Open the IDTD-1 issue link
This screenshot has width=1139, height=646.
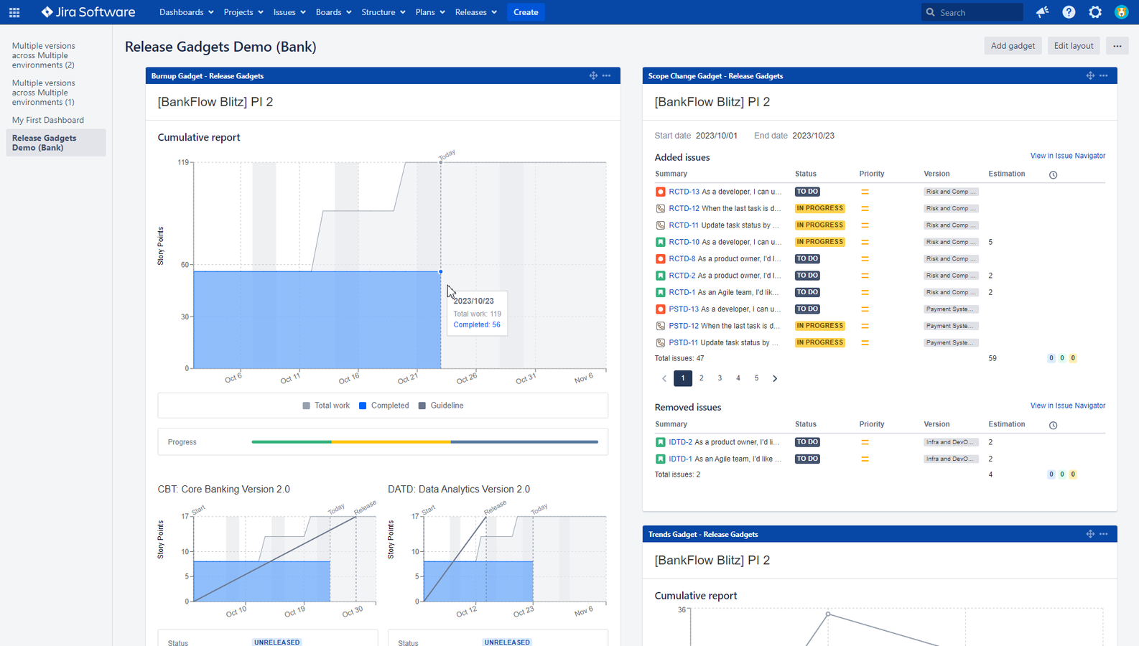click(x=681, y=459)
